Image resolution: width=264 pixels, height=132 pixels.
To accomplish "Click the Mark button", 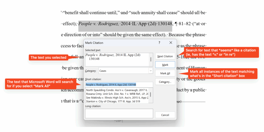I will click(x=165, y=65).
